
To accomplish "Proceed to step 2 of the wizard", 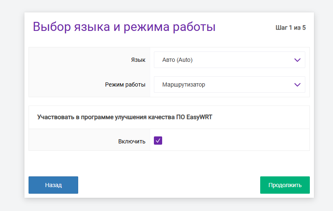I will pos(285,185).
